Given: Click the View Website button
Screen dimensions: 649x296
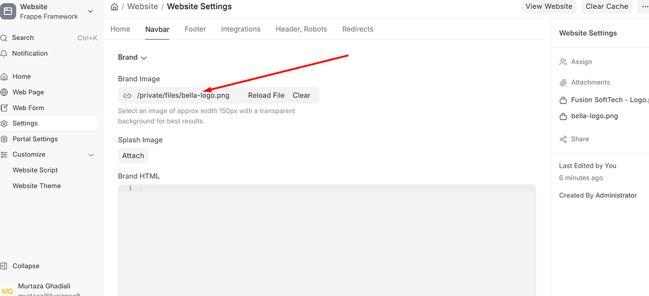Looking at the screenshot, I should tap(549, 6).
